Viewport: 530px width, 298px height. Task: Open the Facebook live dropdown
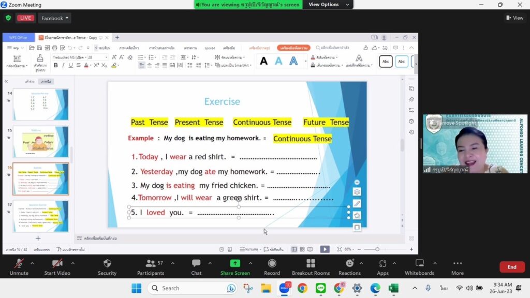(54, 18)
